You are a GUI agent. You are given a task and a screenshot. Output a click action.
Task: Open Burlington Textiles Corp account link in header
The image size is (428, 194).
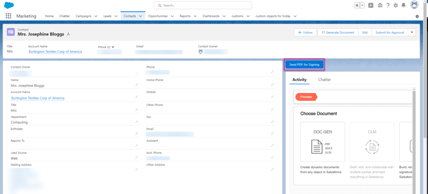[55, 51]
